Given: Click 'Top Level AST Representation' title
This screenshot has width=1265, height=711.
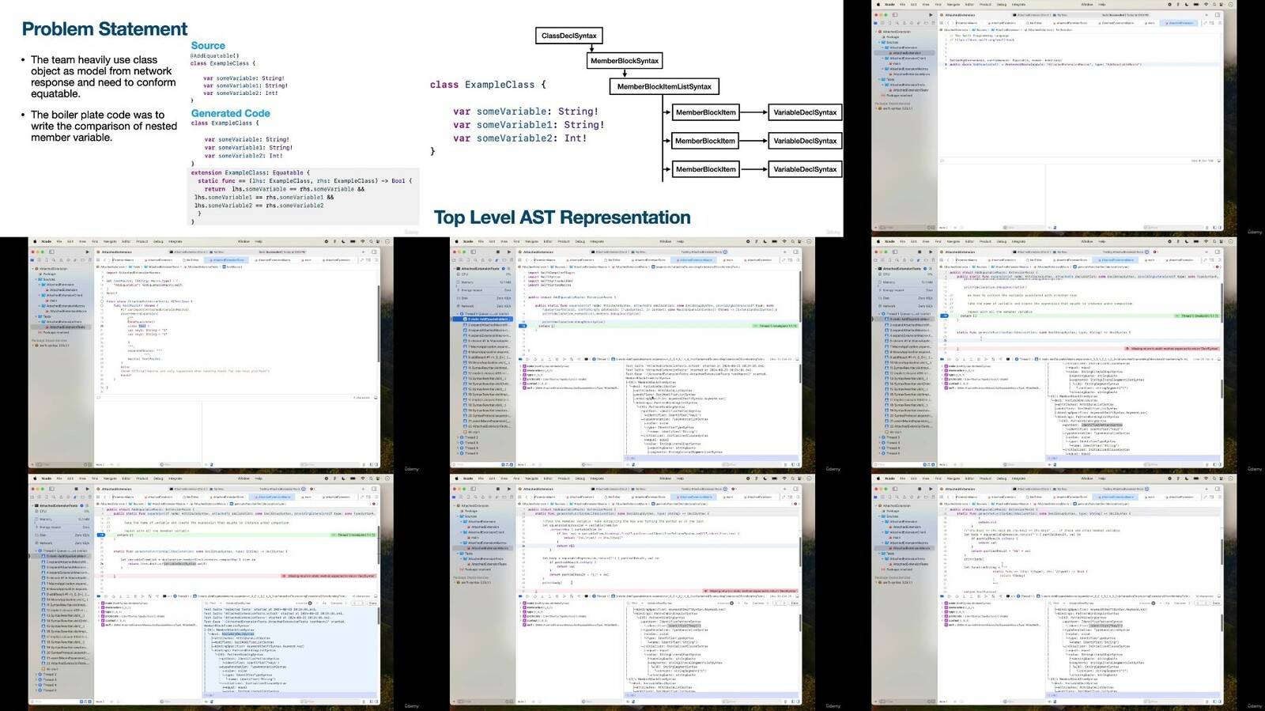Looking at the screenshot, I should click(562, 217).
